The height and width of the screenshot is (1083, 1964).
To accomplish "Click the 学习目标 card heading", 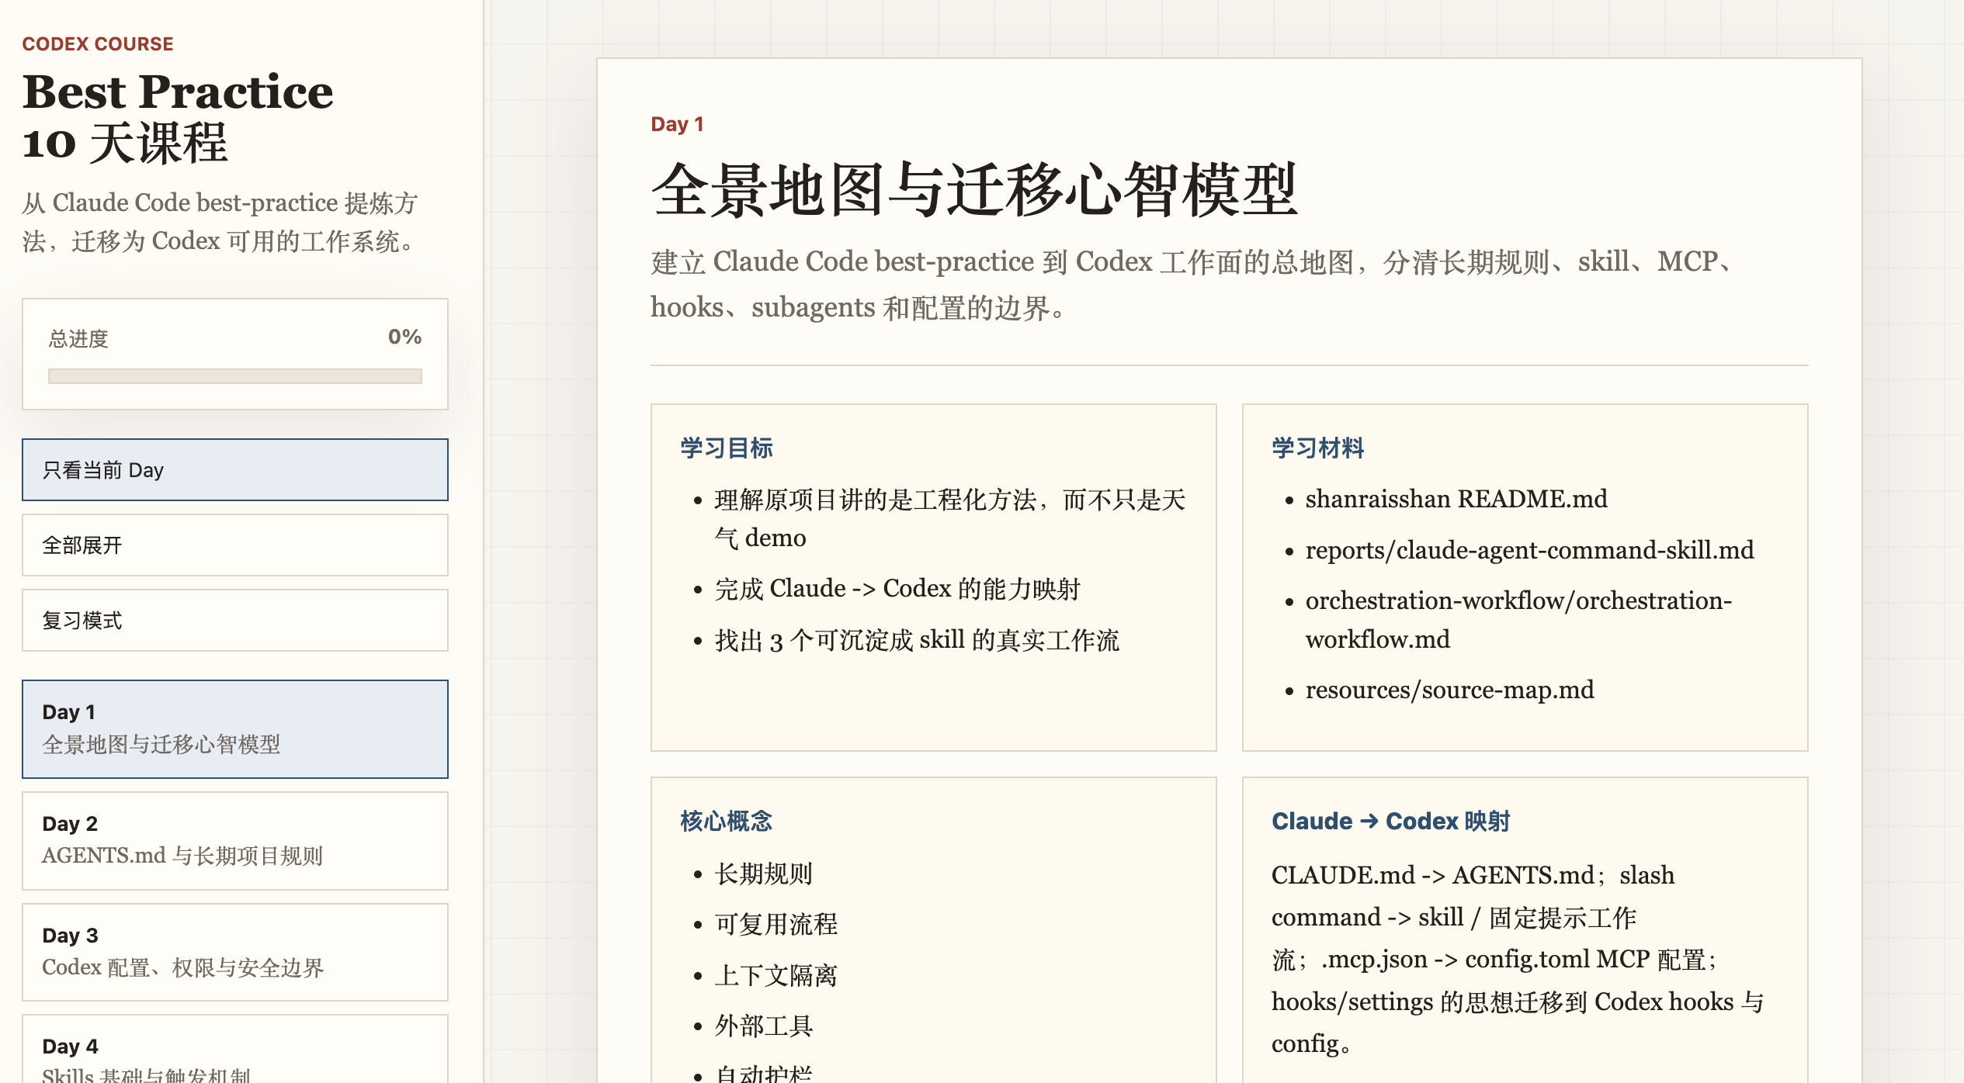I will click(727, 448).
